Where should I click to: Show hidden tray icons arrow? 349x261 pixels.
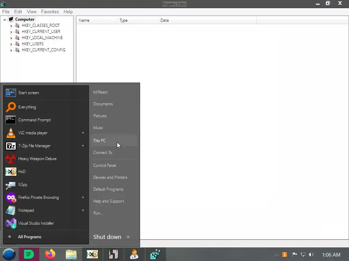click(x=276, y=255)
